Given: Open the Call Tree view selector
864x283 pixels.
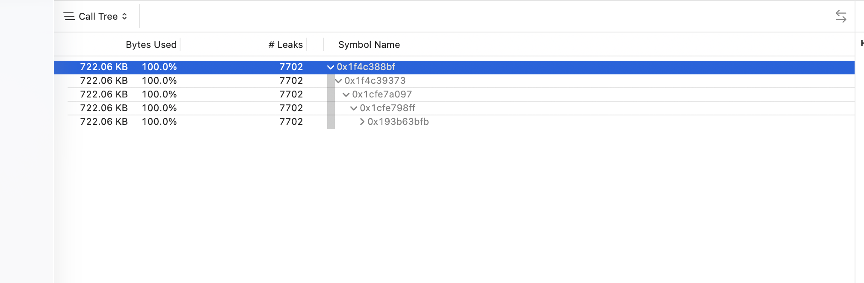Looking at the screenshot, I should (x=96, y=16).
